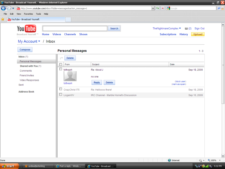Open the Edit menu
This screenshot has width=225, height=169.
(x=12, y=14)
